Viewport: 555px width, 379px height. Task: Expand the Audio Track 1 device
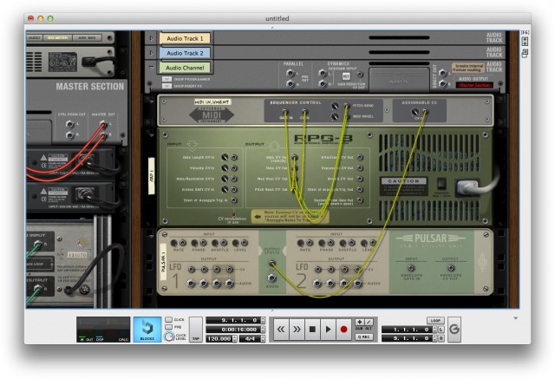coord(152,38)
